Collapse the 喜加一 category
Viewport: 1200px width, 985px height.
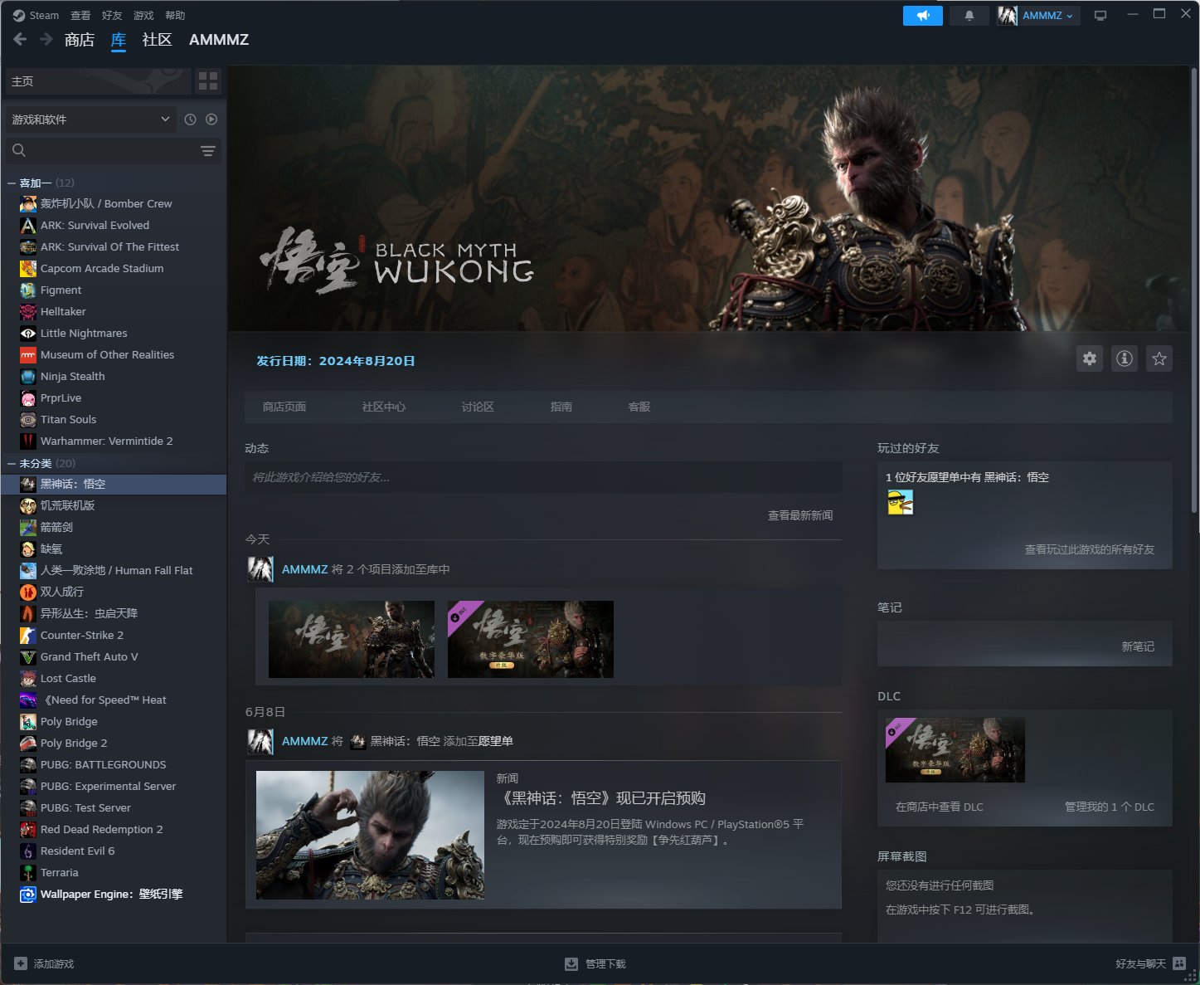point(12,183)
